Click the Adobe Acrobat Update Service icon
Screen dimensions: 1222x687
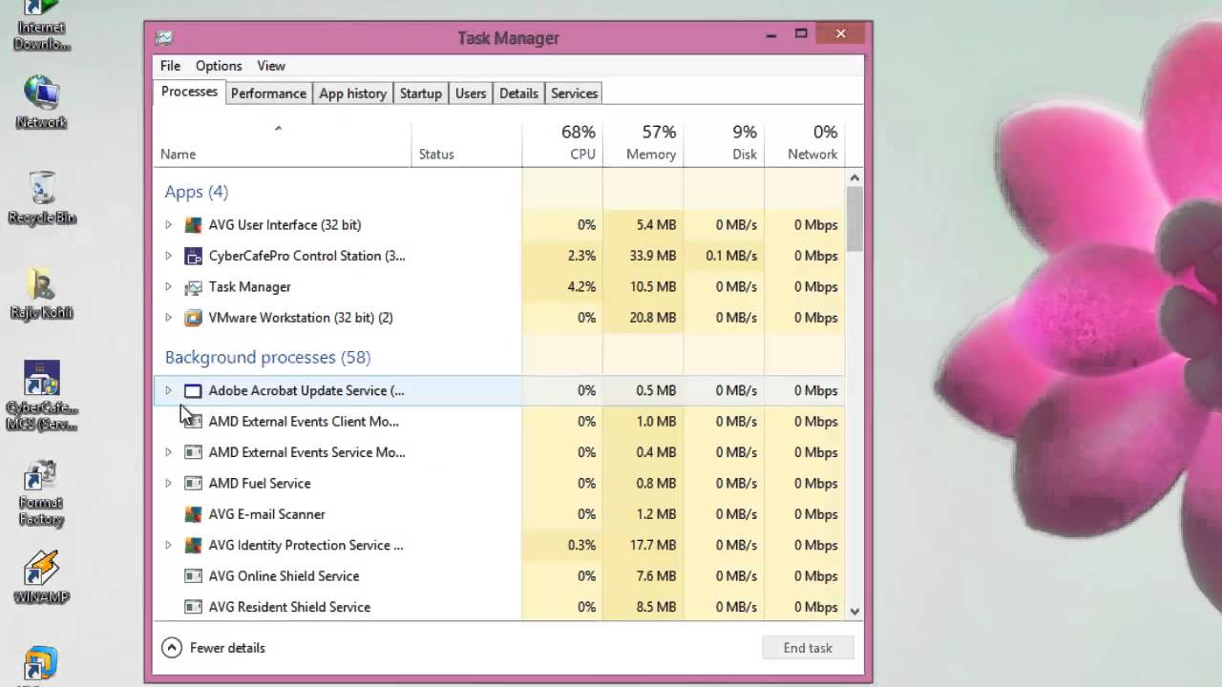193,390
